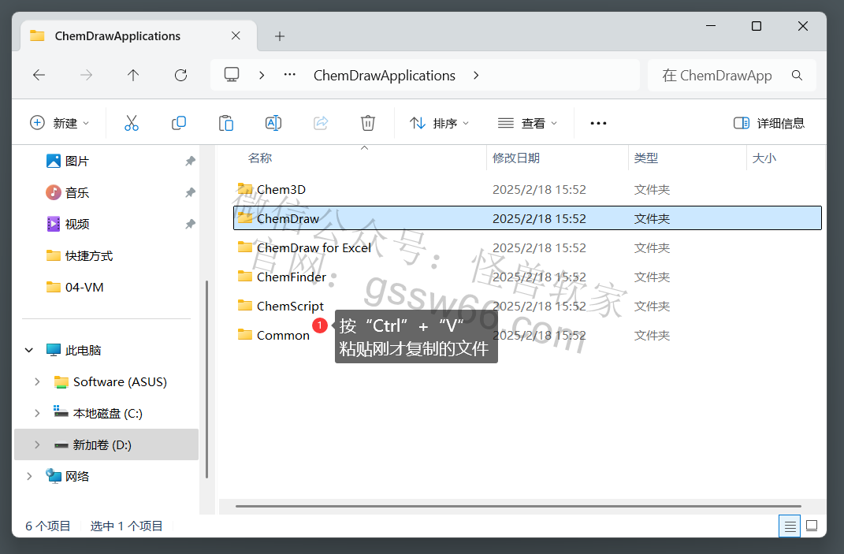Image resolution: width=844 pixels, height=554 pixels.
Task: Select the Common folder icon
Action: coord(245,335)
